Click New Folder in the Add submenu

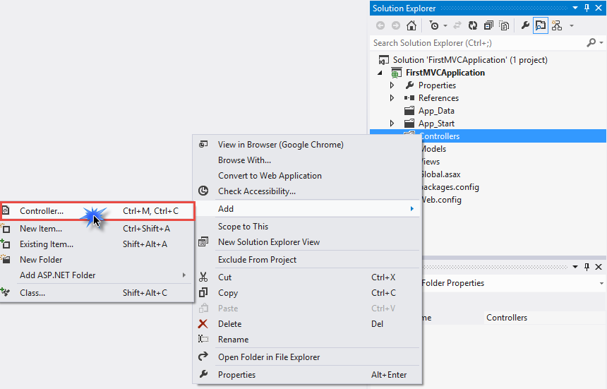coord(96,260)
